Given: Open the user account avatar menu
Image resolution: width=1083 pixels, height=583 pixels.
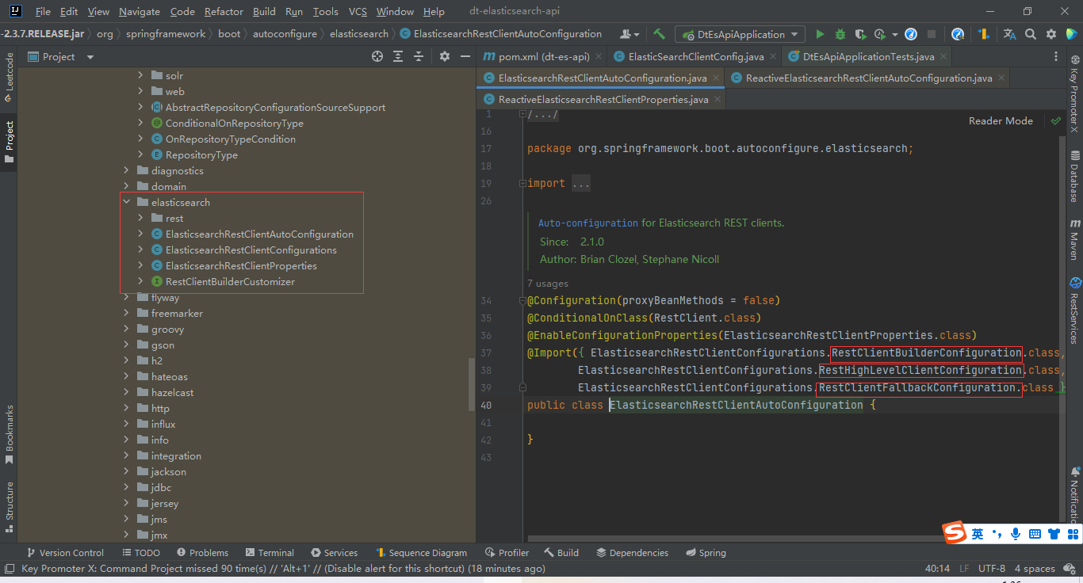Looking at the screenshot, I should pos(630,34).
